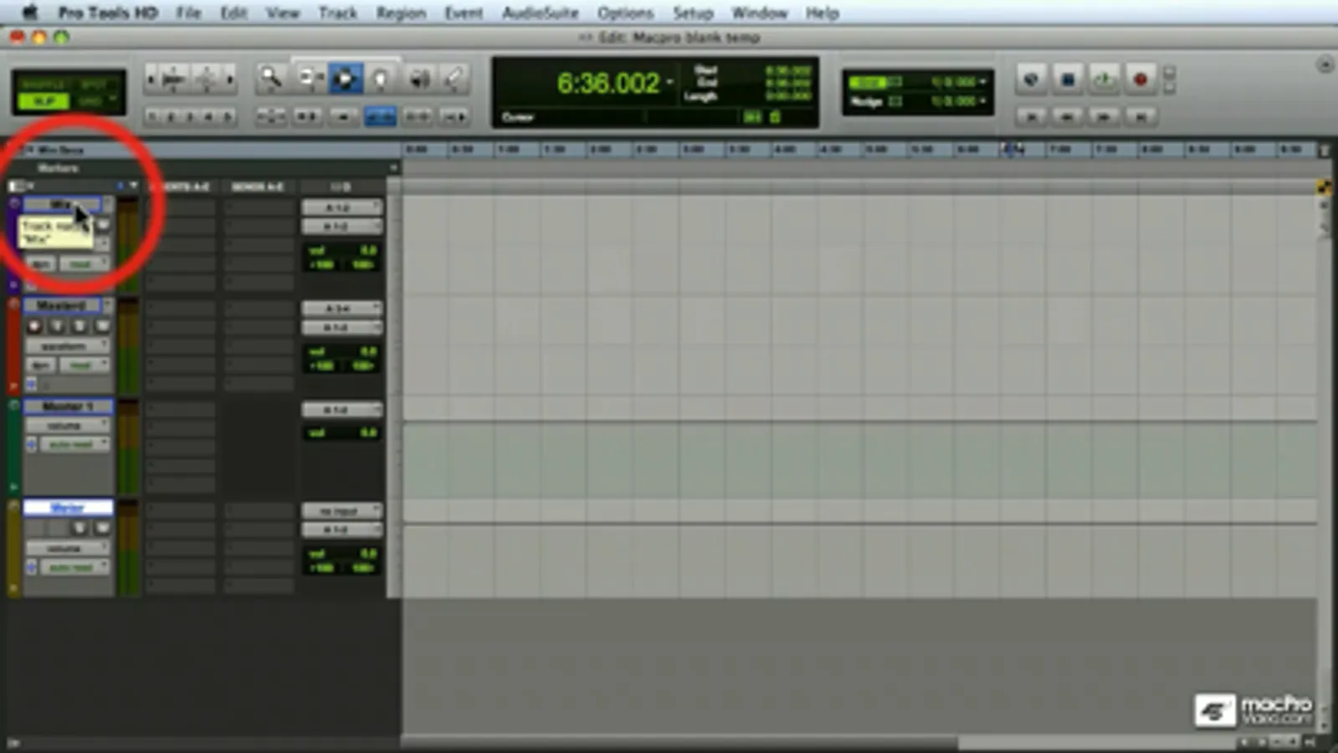The image size is (1338, 753).
Task: Click the zoom-out left arrow
Action: (x=151, y=79)
